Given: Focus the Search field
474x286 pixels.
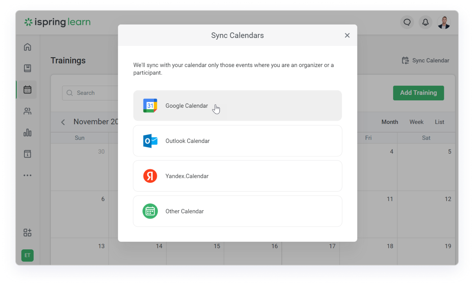Looking at the screenshot, I should [90, 93].
